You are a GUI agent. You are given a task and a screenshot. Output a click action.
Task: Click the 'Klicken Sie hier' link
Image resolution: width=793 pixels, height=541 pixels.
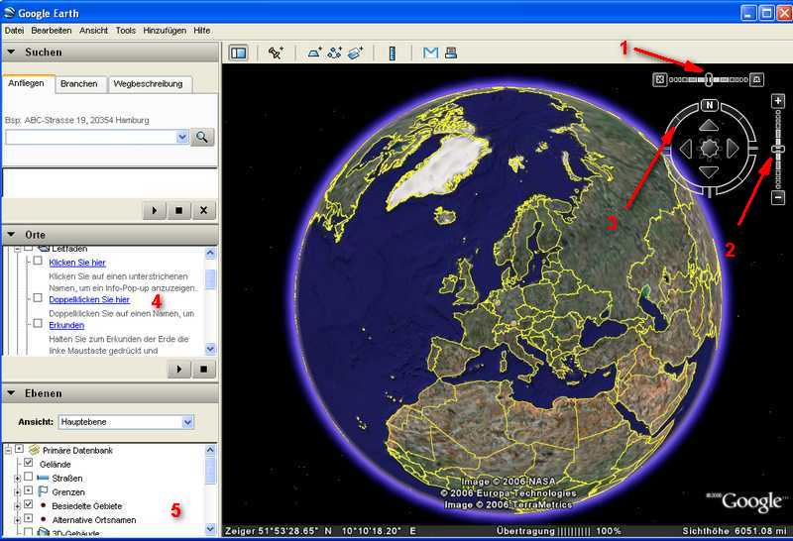[x=77, y=263]
